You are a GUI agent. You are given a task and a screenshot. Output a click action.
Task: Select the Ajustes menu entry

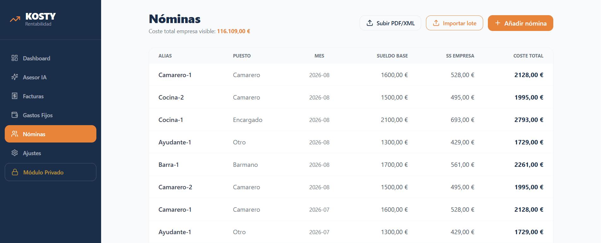click(51, 153)
